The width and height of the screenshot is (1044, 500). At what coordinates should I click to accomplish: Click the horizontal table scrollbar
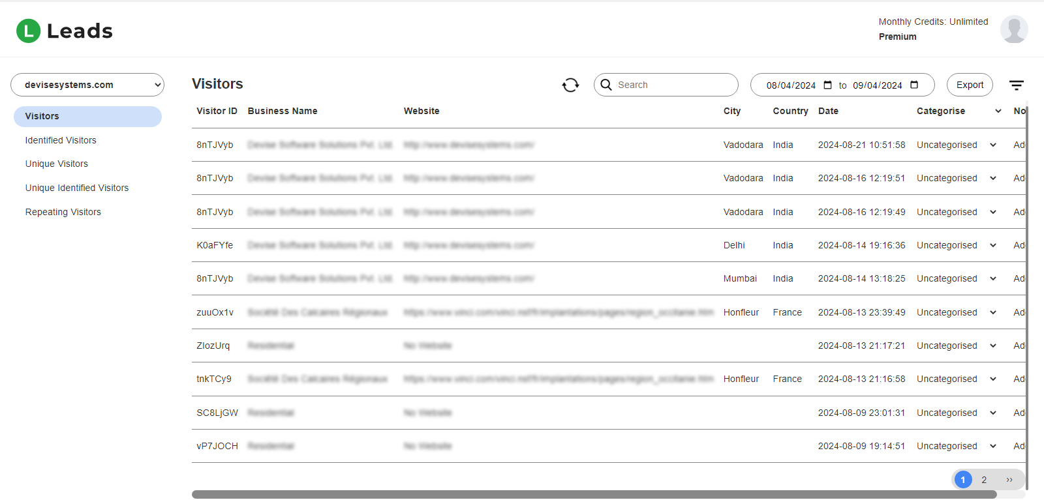coord(594,494)
